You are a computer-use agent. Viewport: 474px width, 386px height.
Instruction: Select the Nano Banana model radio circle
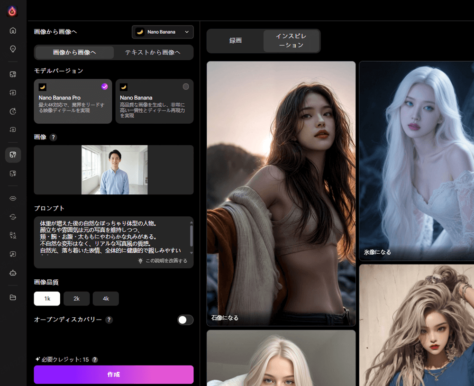coord(186,86)
